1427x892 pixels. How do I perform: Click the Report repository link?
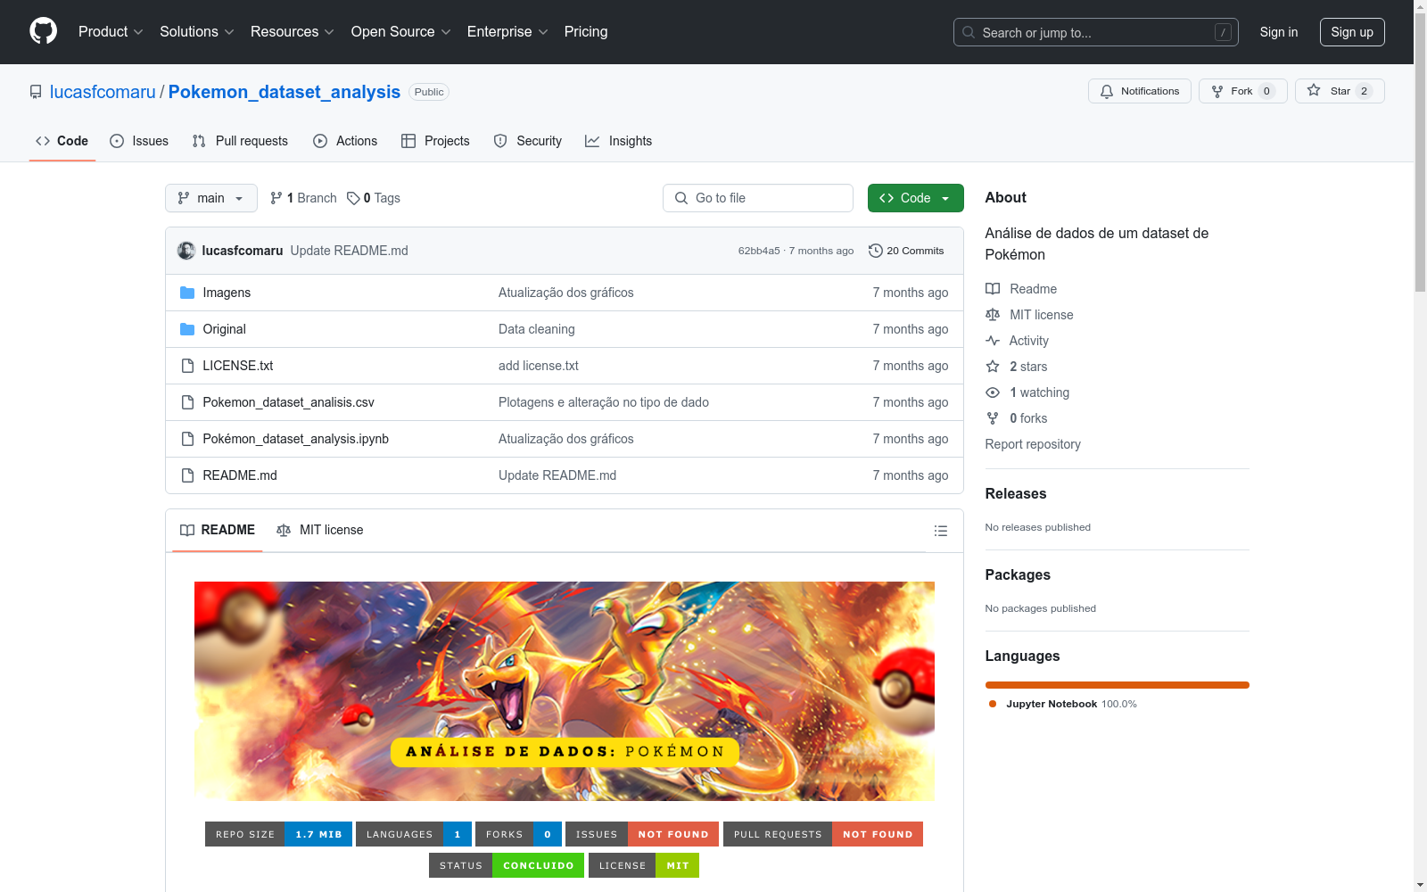coord(1033,444)
